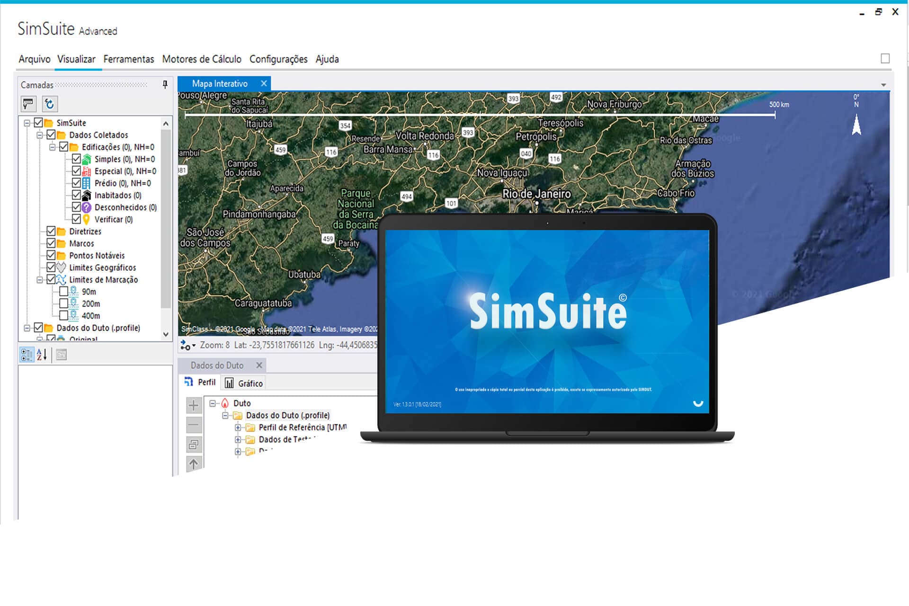Image resolution: width=909 pixels, height=606 pixels.
Task: Expand Perfil de Referência folder
Action: pos(238,428)
